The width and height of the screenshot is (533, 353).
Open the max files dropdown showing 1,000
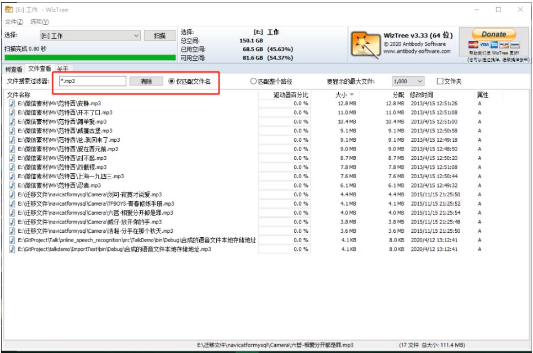coord(408,81)
